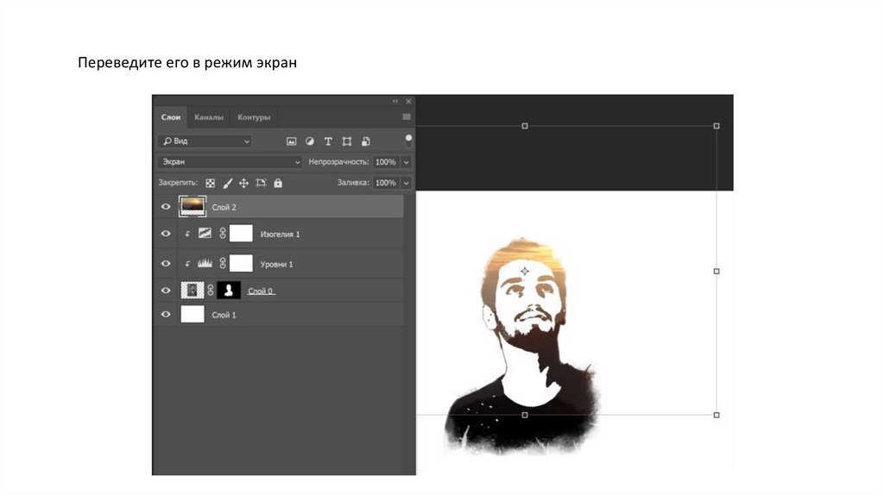Screen dimensions: 884x495
Task: Click the adjustment layer filter icon
Action: [309, 141]
